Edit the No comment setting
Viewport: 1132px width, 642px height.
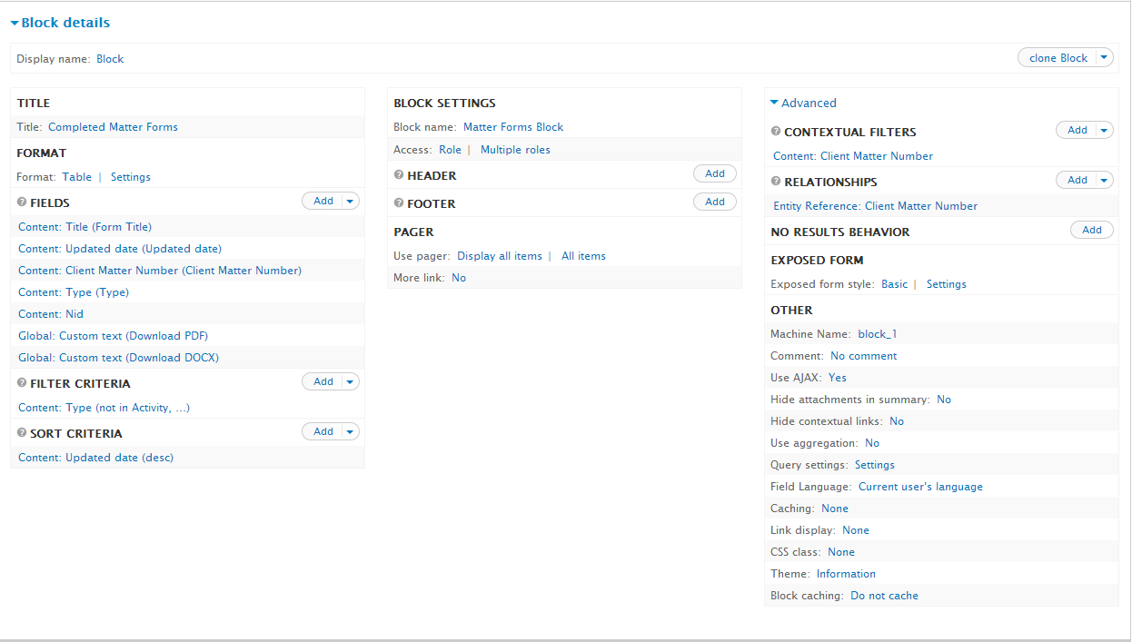pyautogui.click(x=863, y=356)
